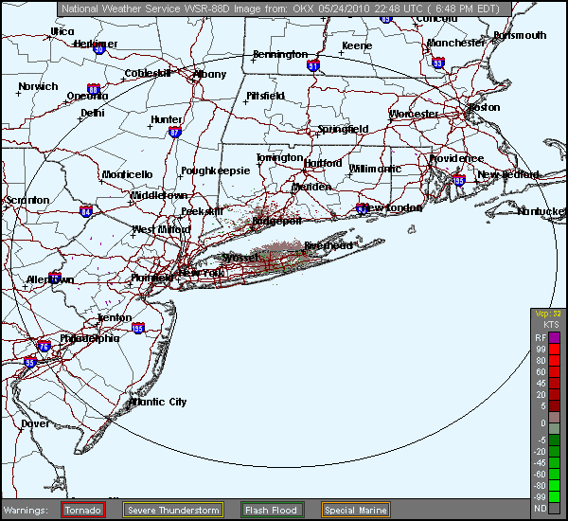The image size is (568, 521).
Task: Click the Tornado warning legend box
Action: pos(83,510)
